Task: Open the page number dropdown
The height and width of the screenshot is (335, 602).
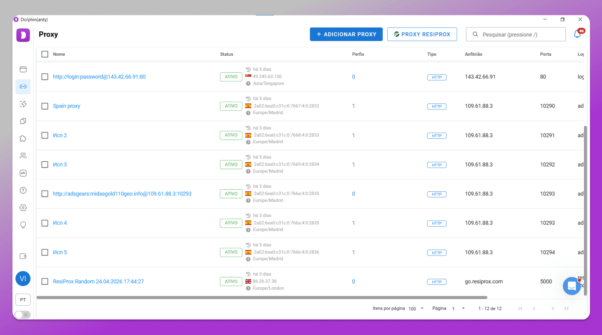Action: tap(458, 309)
